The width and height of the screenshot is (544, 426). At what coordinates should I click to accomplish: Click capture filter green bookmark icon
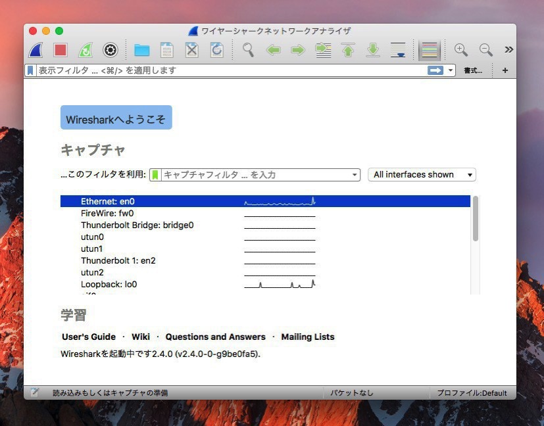point(155,175)
